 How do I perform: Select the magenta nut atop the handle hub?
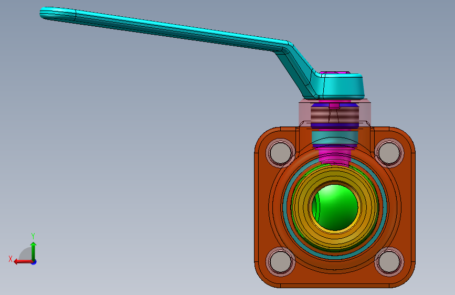tap(334, 72)
